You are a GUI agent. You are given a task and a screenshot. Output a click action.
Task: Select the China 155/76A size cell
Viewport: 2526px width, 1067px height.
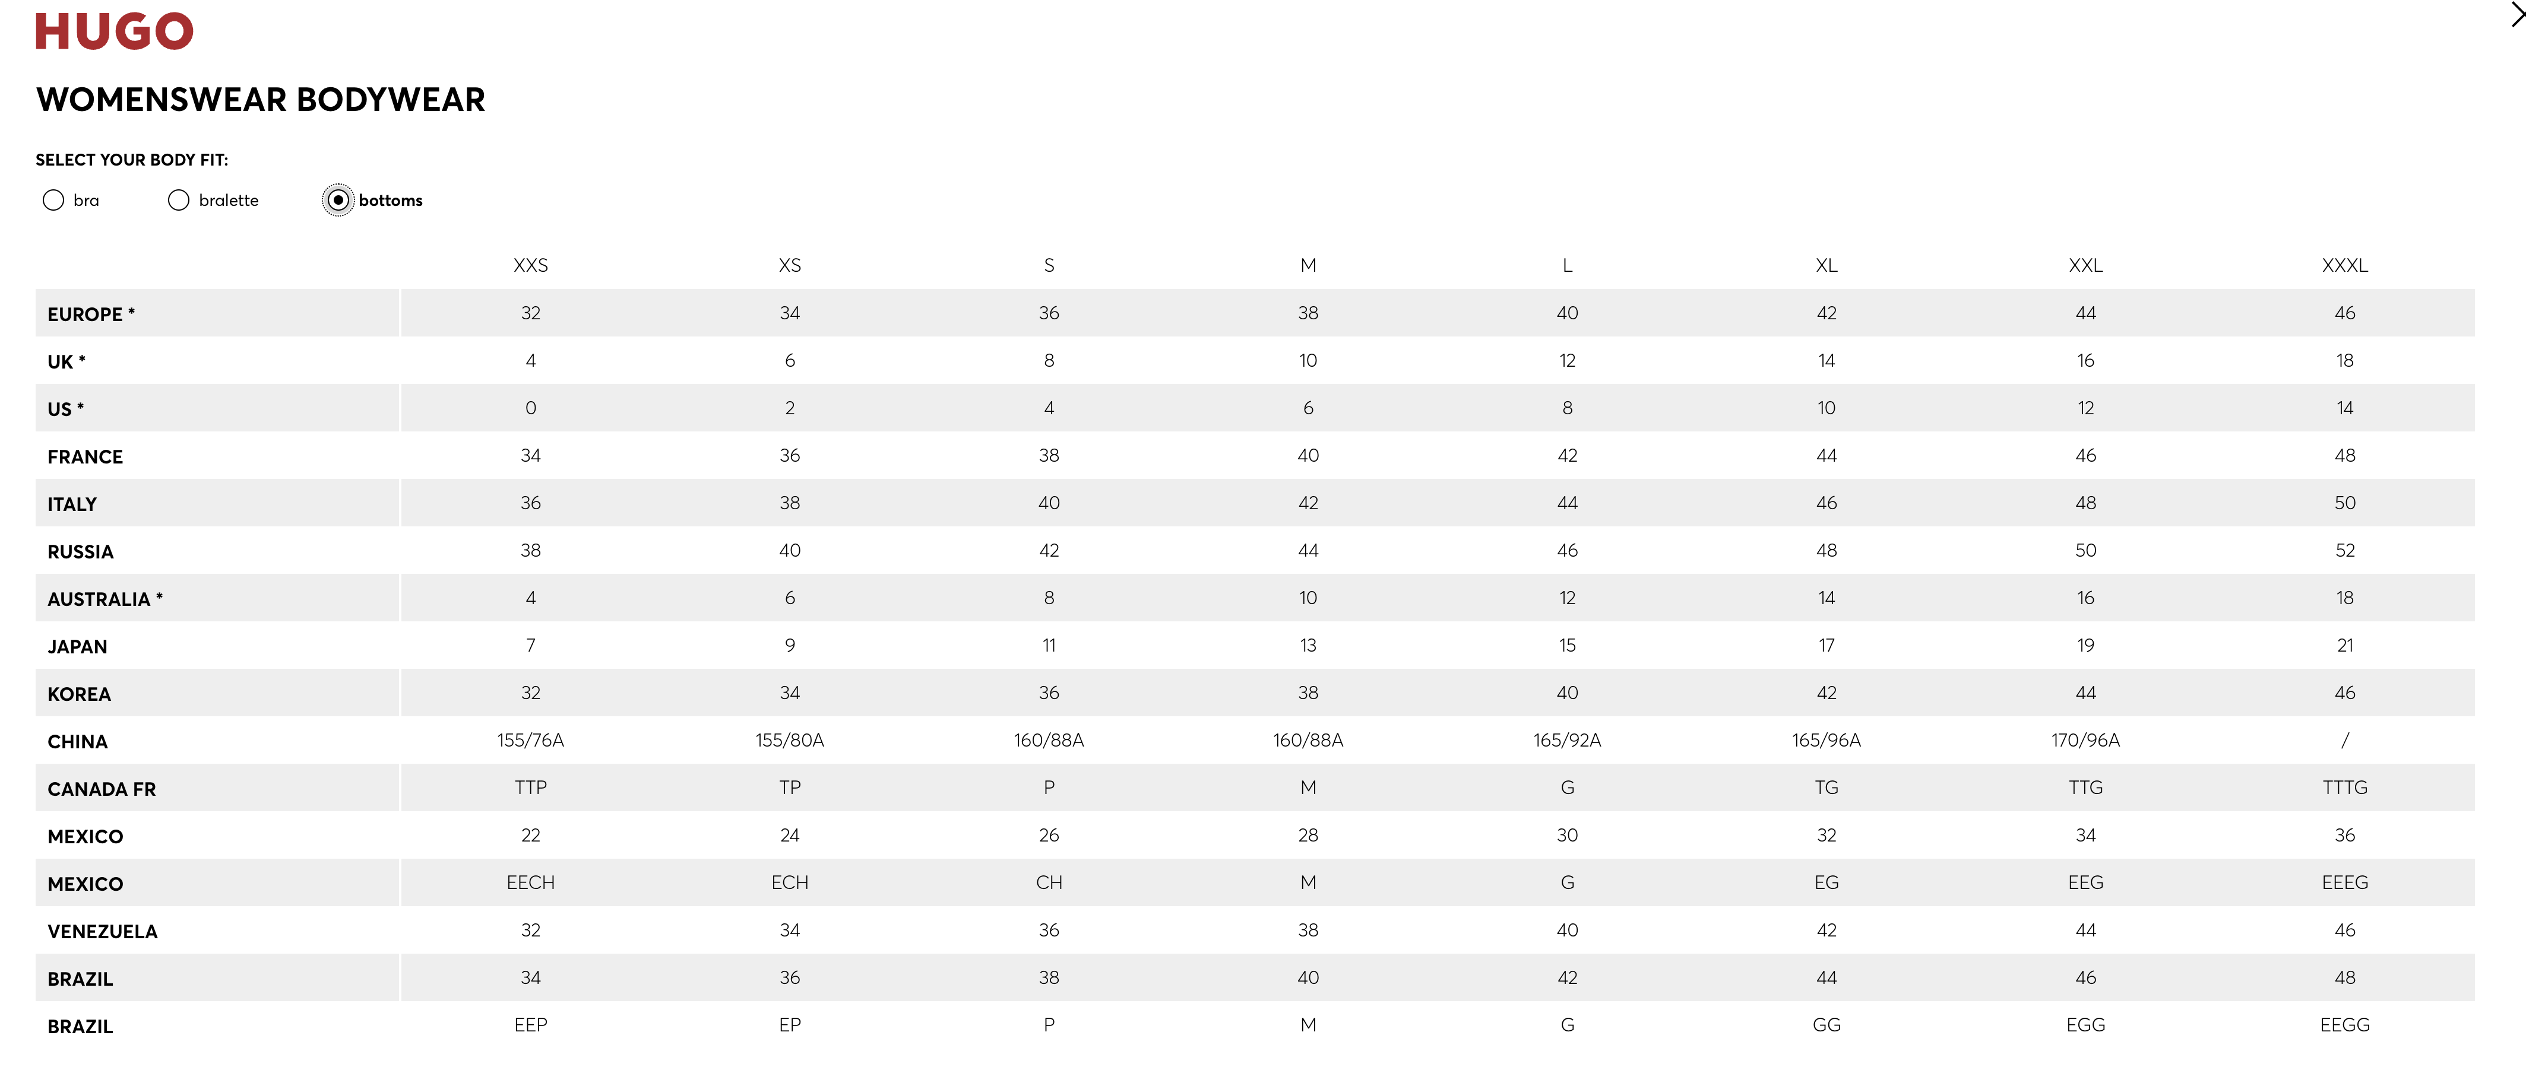tap(530, 741)
